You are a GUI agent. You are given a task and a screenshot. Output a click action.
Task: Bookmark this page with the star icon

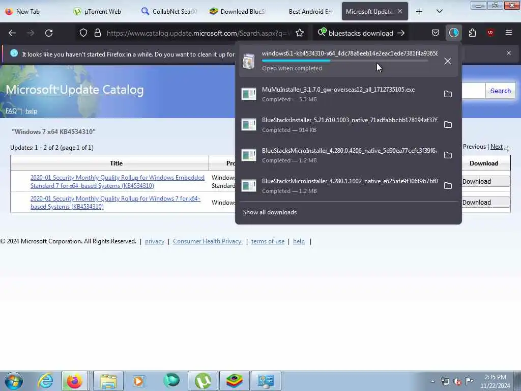tap(300, 33)
